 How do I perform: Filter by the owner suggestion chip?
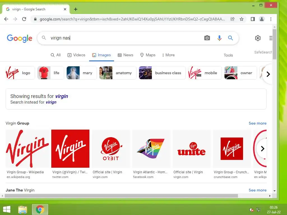pos(240,73)
